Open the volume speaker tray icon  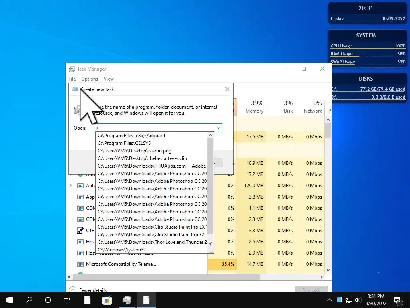point(358,300)
